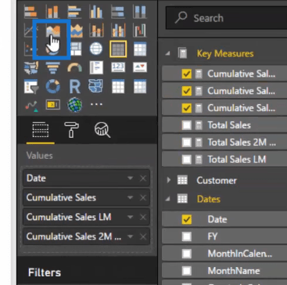287x285 pixels.
Task: Click the Cumulative Sales LM value pill
Action: [86, 217]
